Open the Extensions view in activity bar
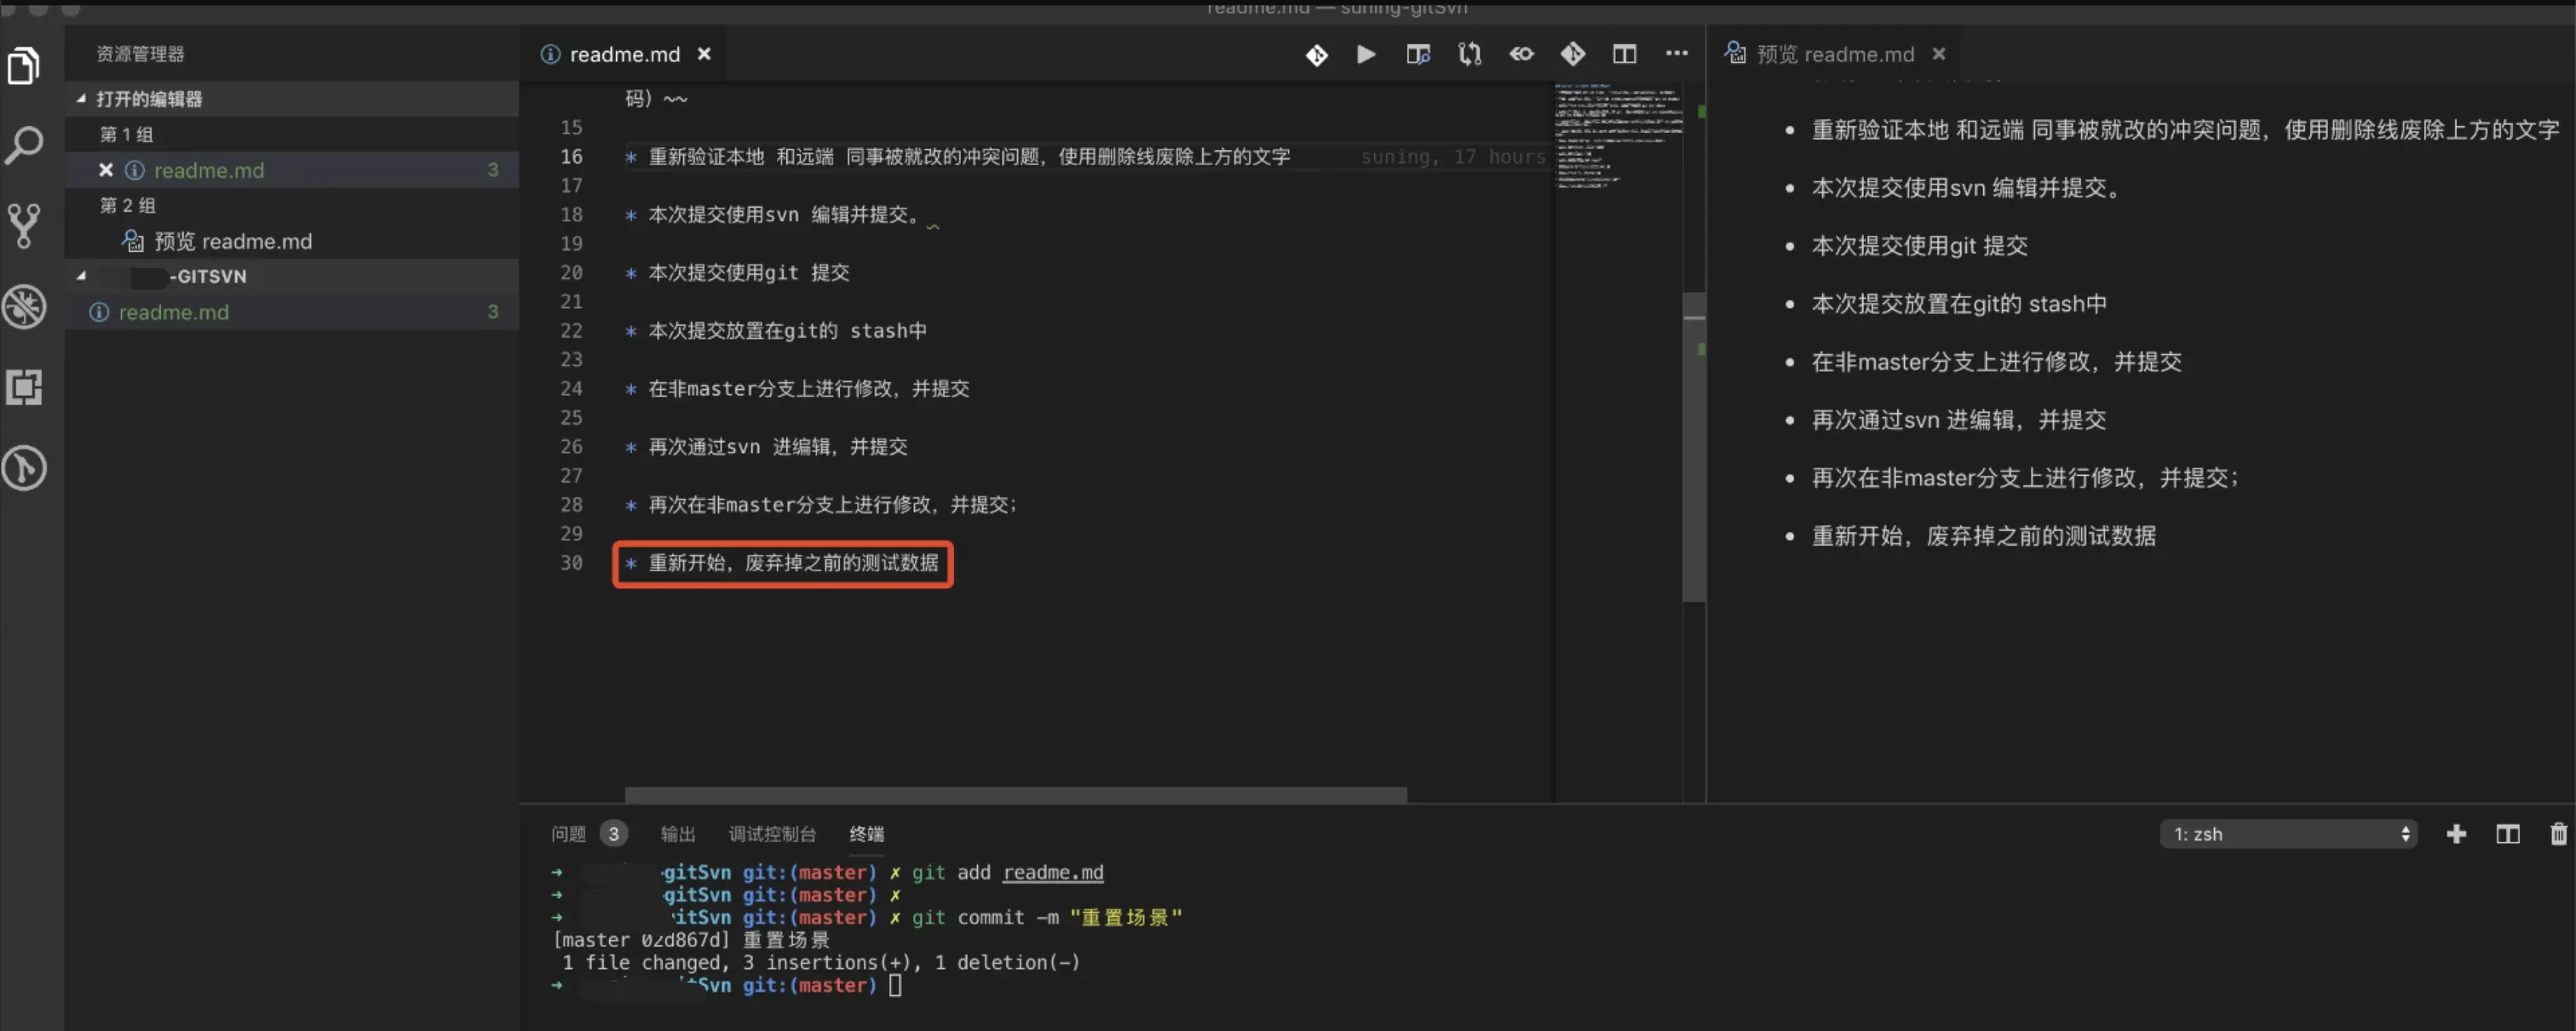Image resolution: width=2576 pixels, height=1031 pixels. click(x=24, y=387)
